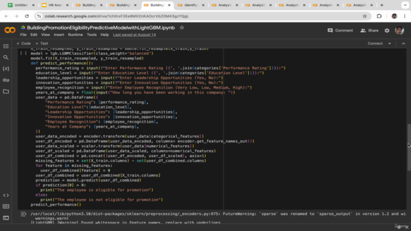Open the command palette icon
The width and height of the screenshot is (411, 231).
coord(6,207)
